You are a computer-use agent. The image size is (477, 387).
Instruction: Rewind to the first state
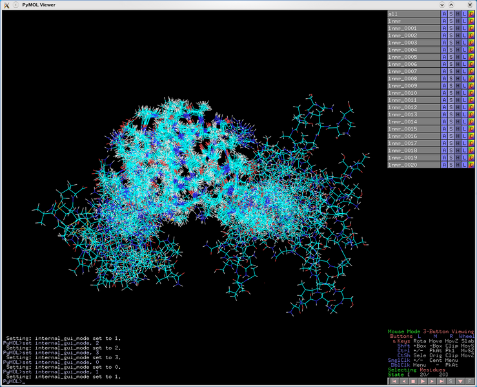pyautogui.click(x=393, y=382)
